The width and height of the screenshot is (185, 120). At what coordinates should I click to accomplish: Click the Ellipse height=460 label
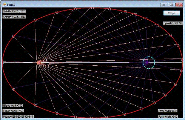(13, 111)
